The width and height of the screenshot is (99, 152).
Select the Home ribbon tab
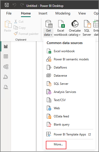point(26,13)
